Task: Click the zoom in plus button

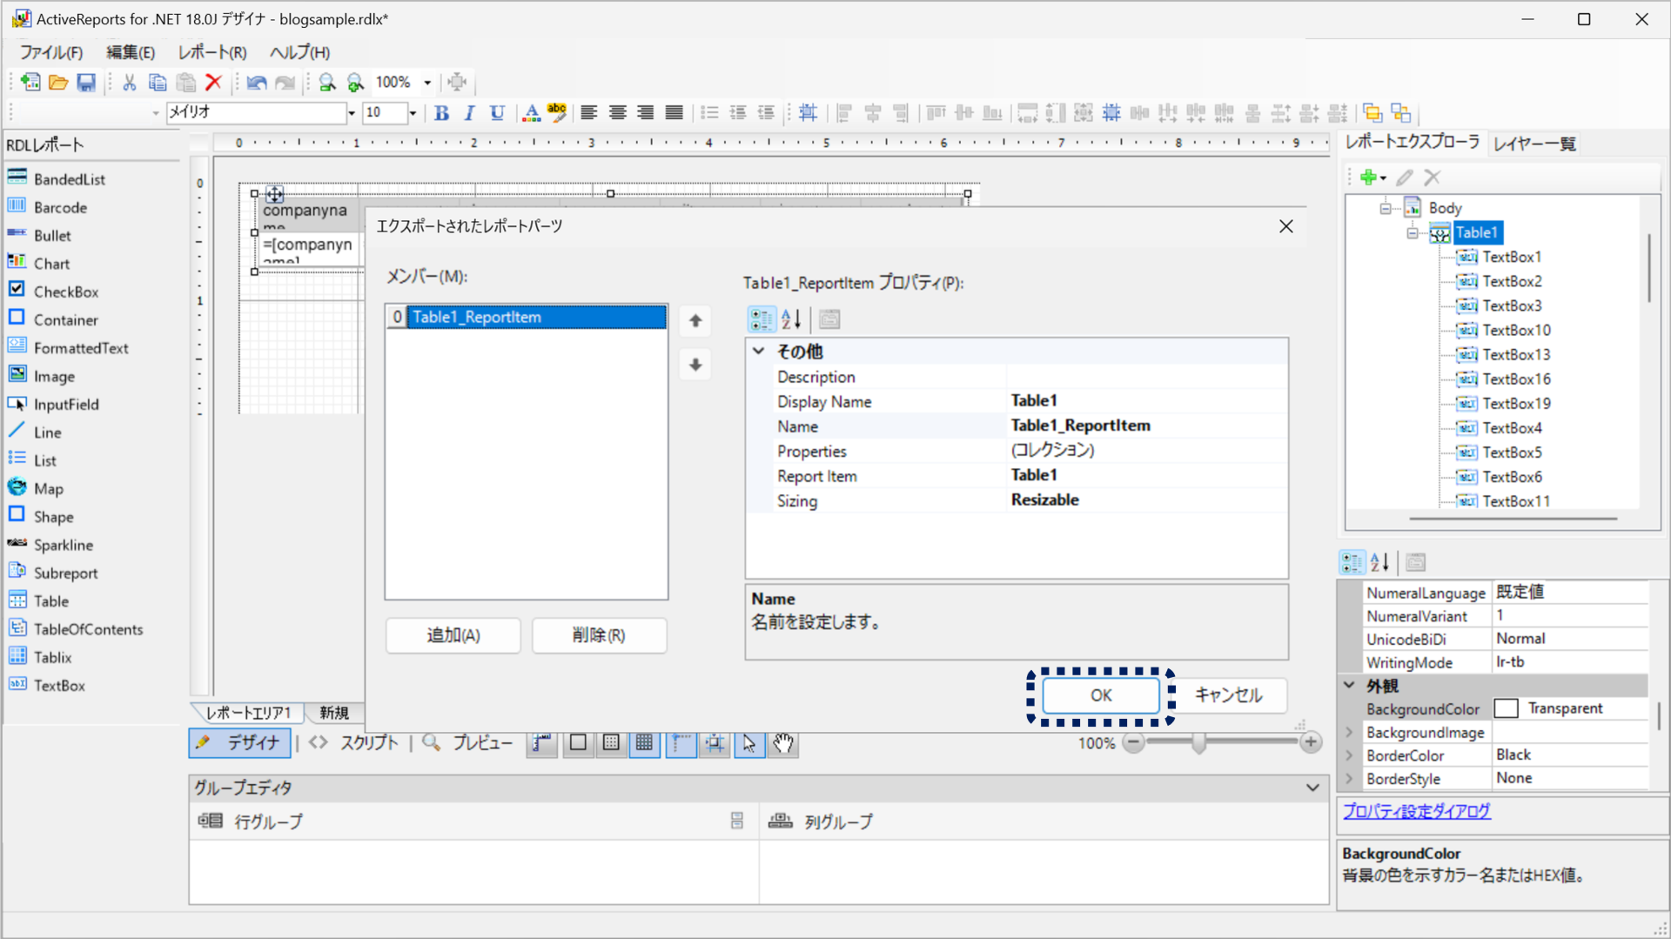Action: 1311,742
